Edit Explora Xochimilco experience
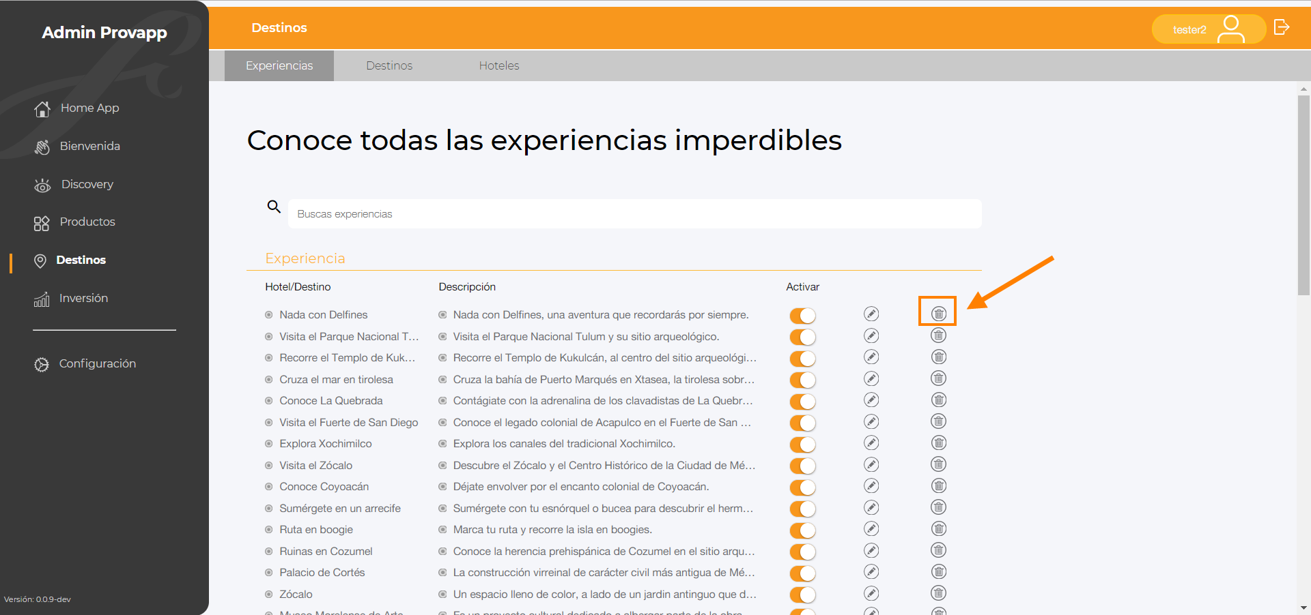 point(871,442)
